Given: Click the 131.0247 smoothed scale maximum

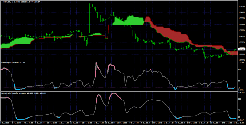Looking at the screenshot, I should coord(242,93).
